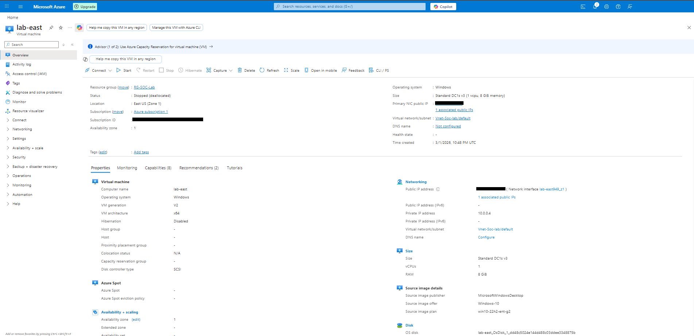Click Feedback in the VM toolbar
Image resolution: width=694 pixels, height=336 pixels.
[x=353, y=70]
